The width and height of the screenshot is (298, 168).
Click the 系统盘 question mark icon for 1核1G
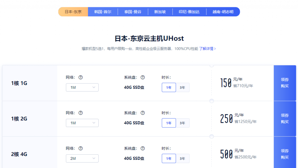[143, 77]
